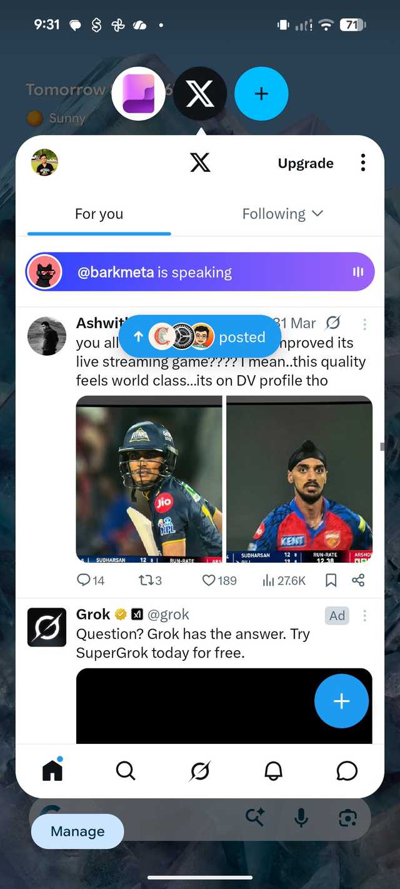Open options menu on the Grok ad
400x889 pixels.
364,616
